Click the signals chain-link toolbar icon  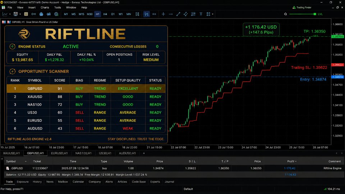pyautogui.click(x=33, y=14)
